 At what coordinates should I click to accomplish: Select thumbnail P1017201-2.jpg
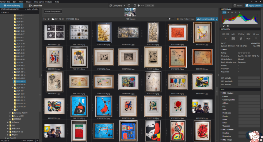click(54, 32)
